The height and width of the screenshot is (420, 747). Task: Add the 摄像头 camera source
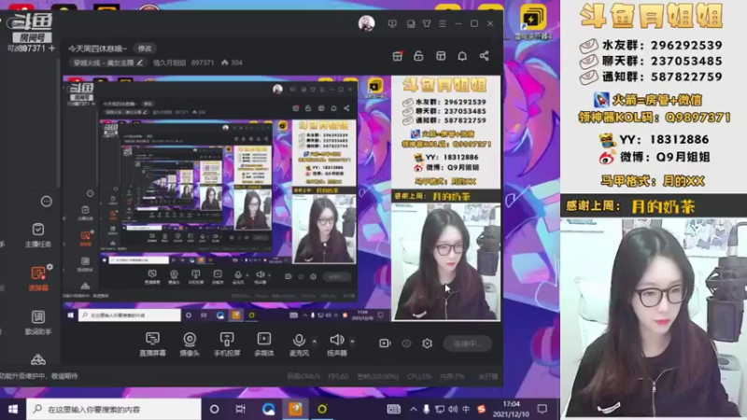click(x=190, y=343)
